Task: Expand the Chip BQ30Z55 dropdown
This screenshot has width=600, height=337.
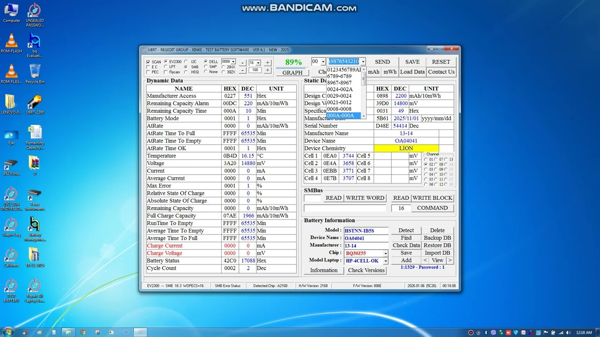Action: [x=386, y=253]
